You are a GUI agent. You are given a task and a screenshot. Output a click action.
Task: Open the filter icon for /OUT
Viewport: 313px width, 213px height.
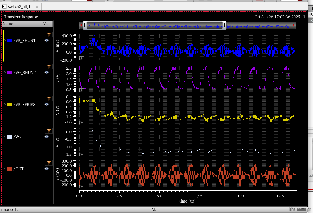point(49,163)
